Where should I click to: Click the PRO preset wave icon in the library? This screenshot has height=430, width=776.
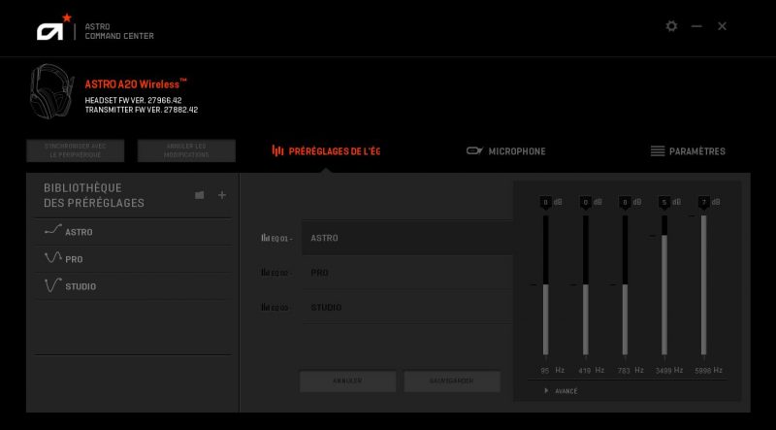click(53, 257)
